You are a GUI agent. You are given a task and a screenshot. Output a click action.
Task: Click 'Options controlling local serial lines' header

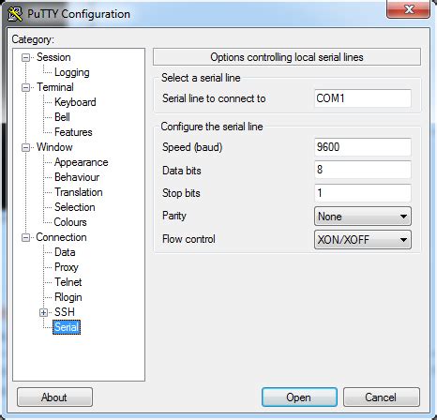(x=287, y=57)
